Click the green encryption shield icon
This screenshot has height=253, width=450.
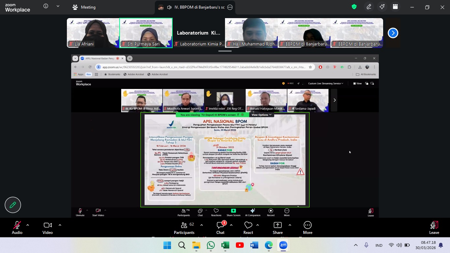(x=354, y=7)
